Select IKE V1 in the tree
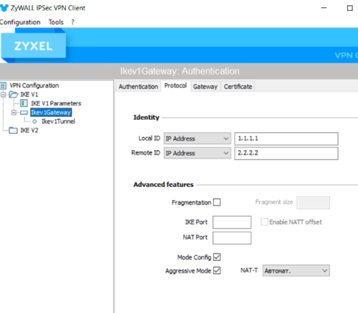This screenshot has width=358, height=313. pyautogui.click(x=29, y=94)
